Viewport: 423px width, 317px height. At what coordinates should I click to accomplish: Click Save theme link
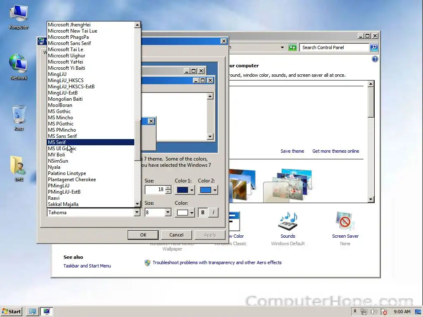tap(292, 151)
